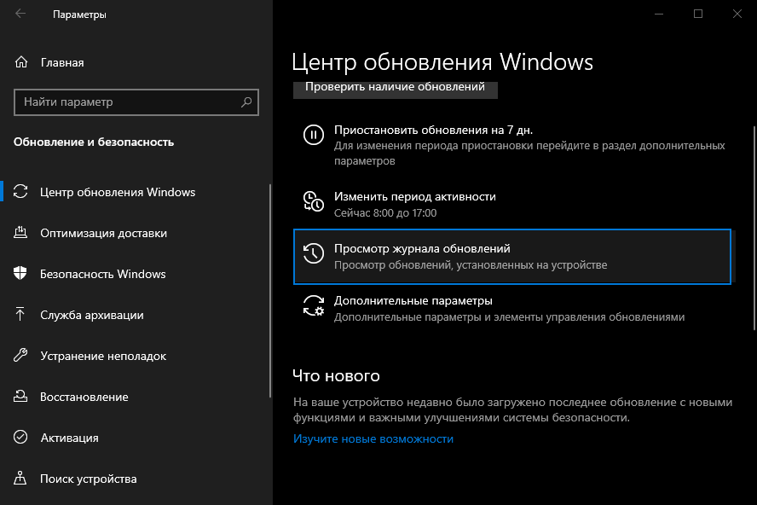Click the sidebar vertical scrollbar

(270, 290)
